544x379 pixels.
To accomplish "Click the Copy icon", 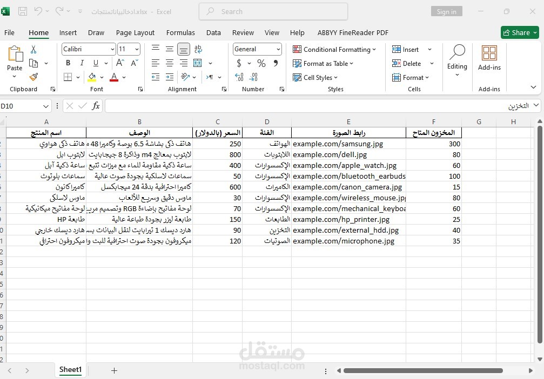I will pyautogui.click(x=33, y=63).
